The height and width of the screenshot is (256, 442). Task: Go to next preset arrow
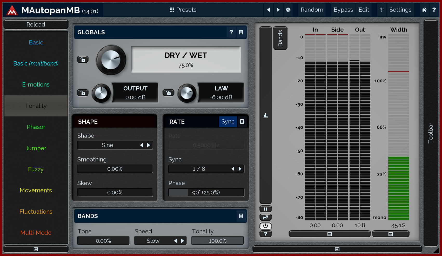278,10
